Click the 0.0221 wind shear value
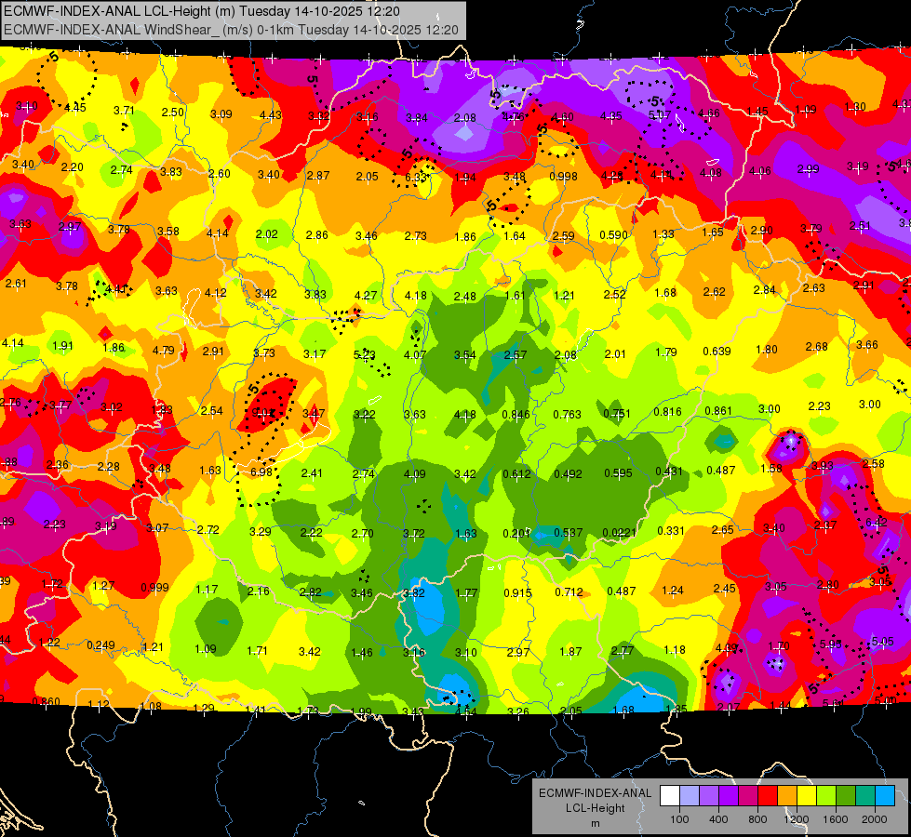This screenshot has width=911, height=837. [620, 532]
